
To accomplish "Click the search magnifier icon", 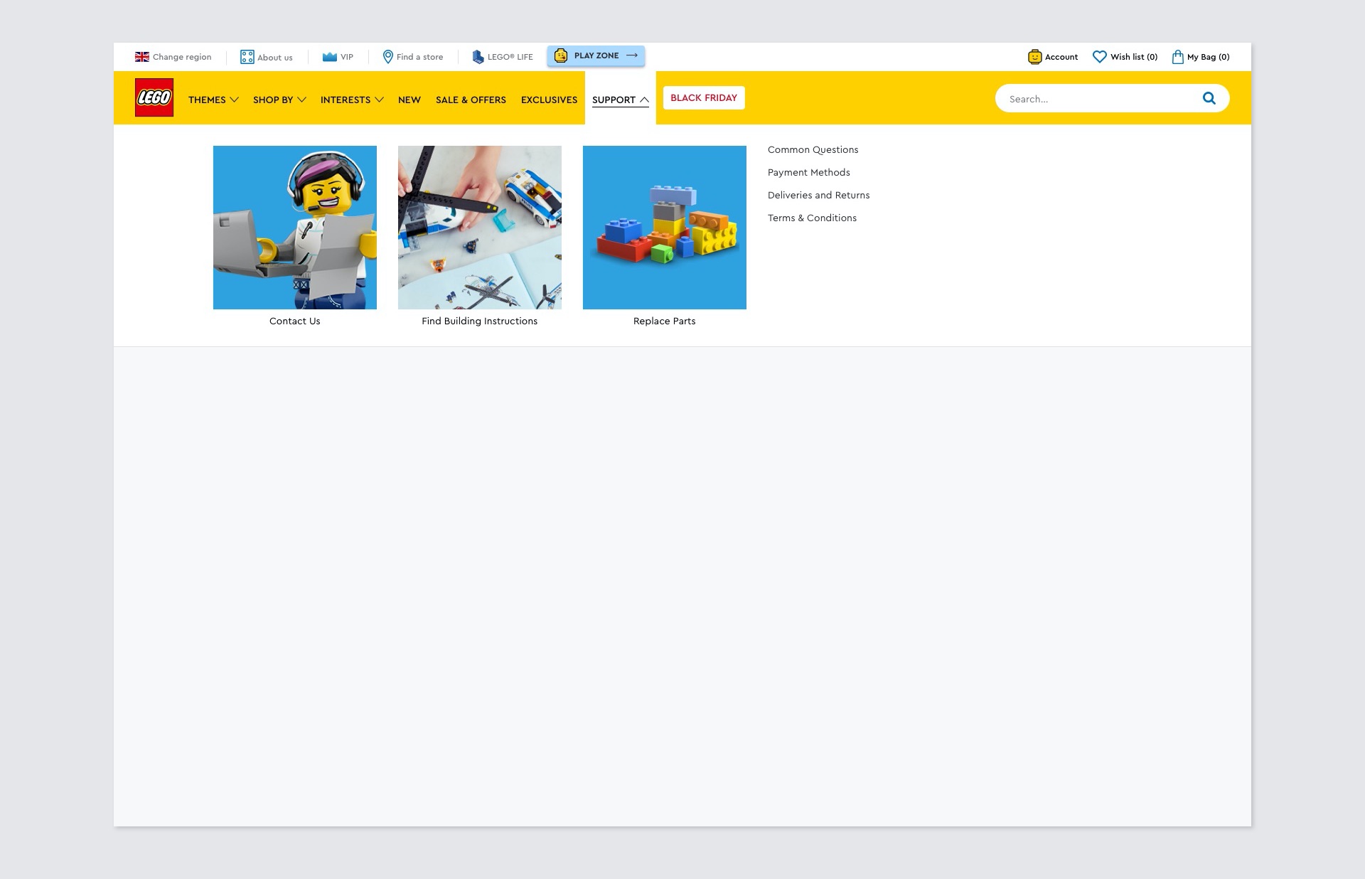I will click(1209, 98).
